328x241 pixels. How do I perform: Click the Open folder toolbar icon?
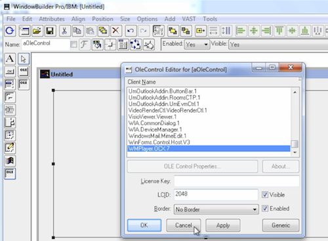(37, 31)
